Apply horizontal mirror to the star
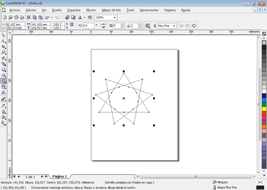 point(104,24)
